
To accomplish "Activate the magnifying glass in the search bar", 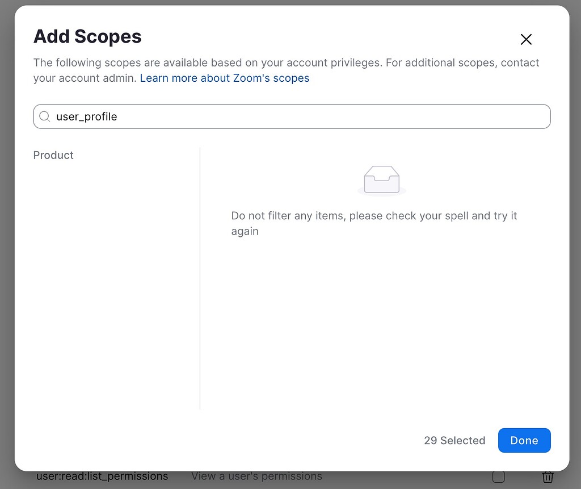I will [x=44, y=116].
